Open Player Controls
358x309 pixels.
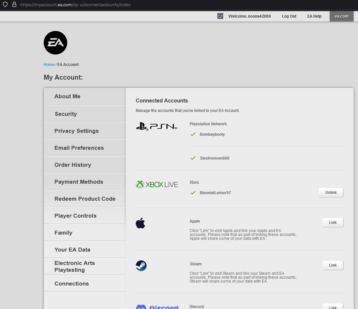pyautogui.click(x=85, y=216)
